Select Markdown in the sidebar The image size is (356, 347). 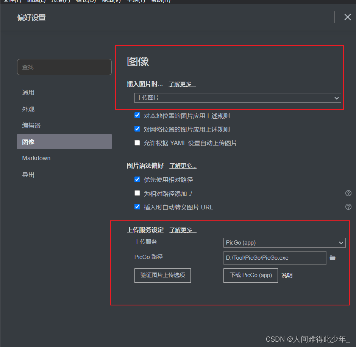click(36, 158)
